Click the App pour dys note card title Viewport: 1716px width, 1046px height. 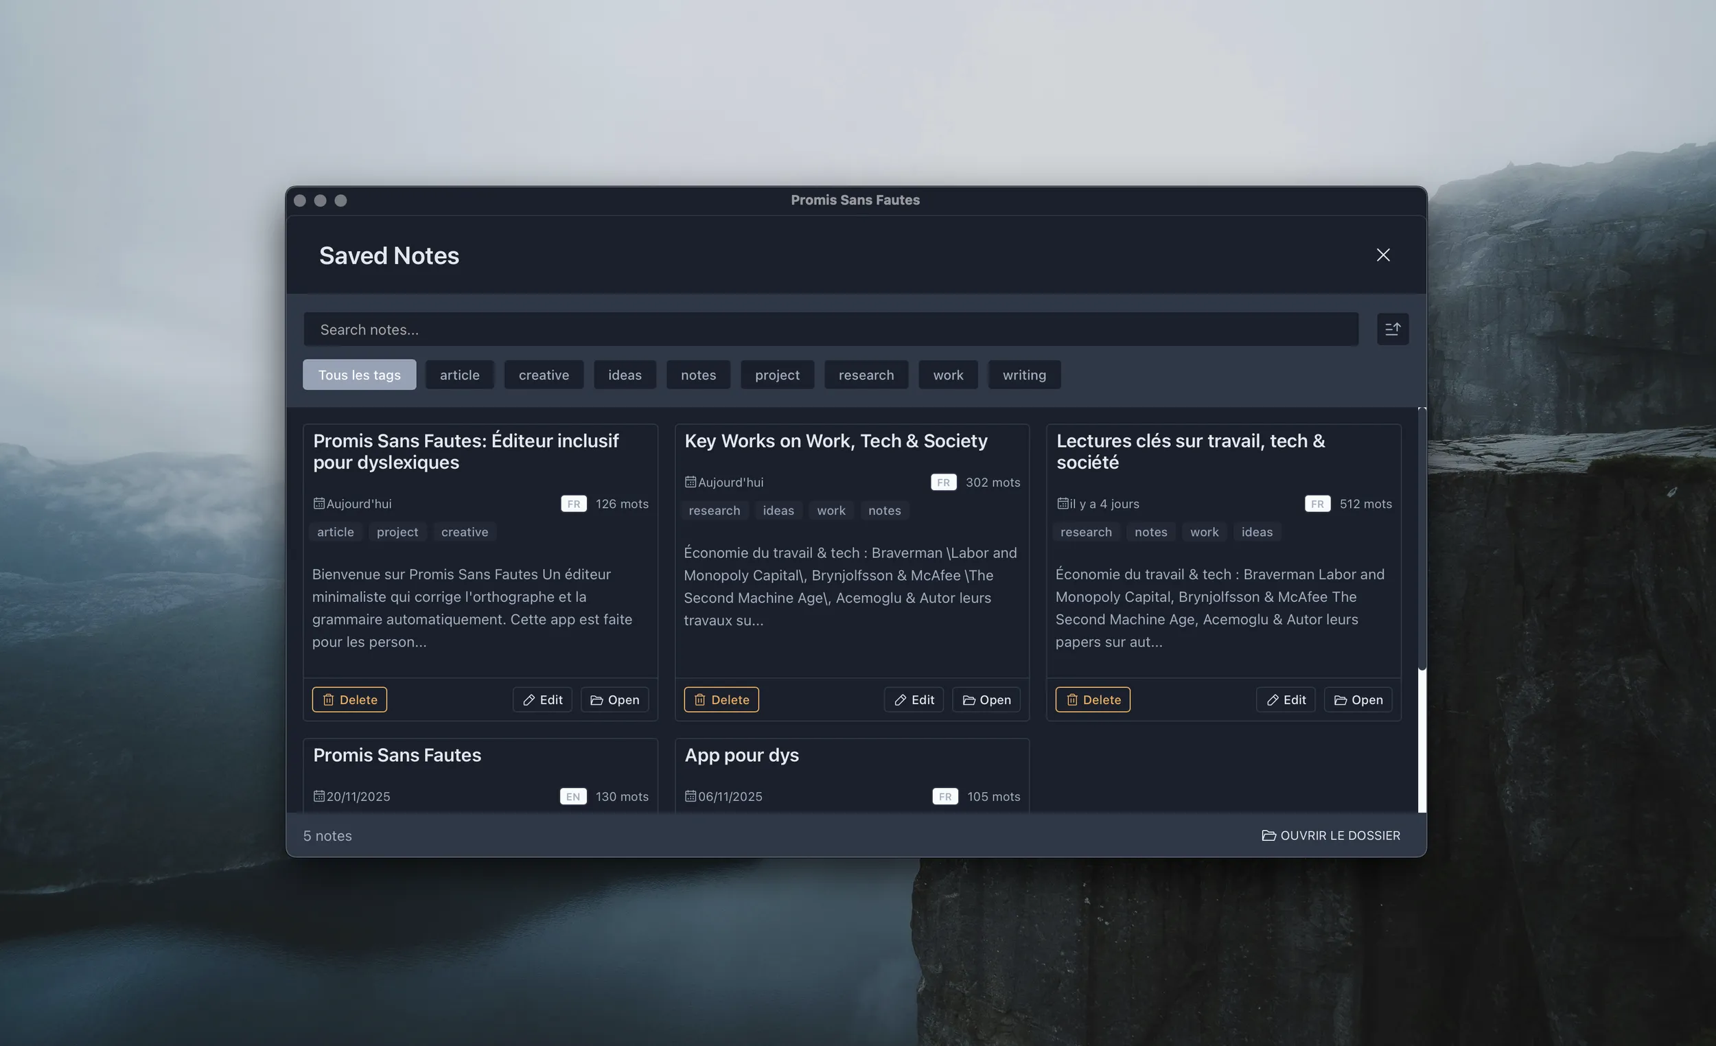point(741,755)
